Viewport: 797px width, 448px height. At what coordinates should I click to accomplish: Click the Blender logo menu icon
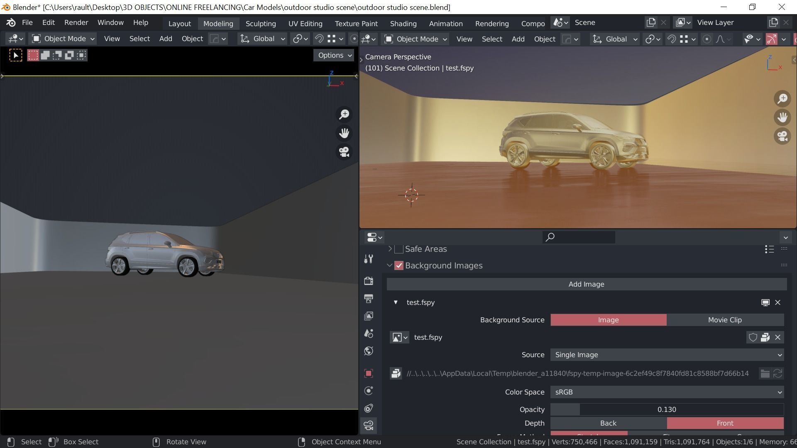click(x=11, y=22)
